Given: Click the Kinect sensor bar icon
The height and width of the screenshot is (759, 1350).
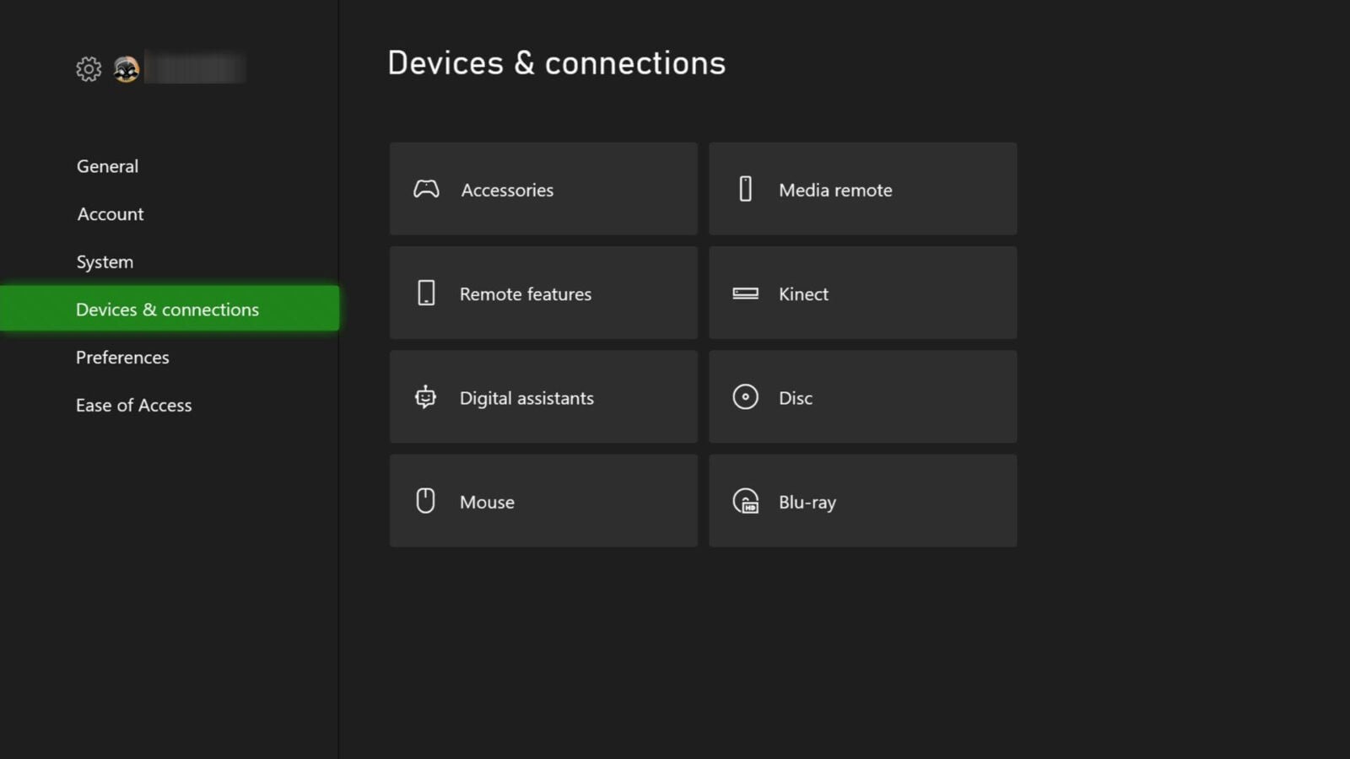Looking at the screenshot, I should click(745, 293).
